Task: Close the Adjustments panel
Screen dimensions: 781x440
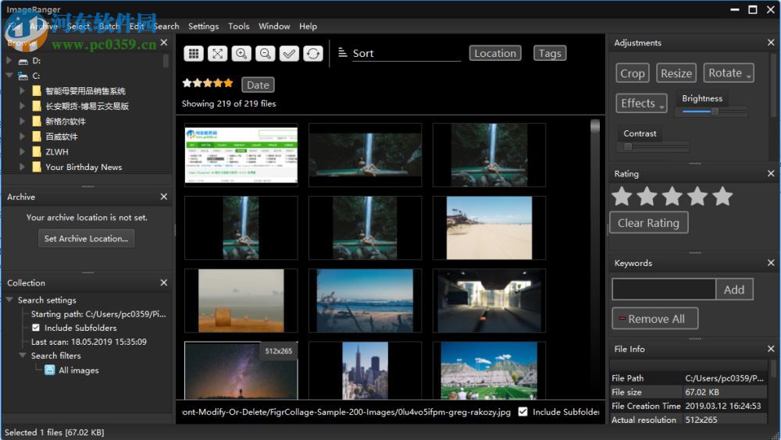Action: coord(771,43)
